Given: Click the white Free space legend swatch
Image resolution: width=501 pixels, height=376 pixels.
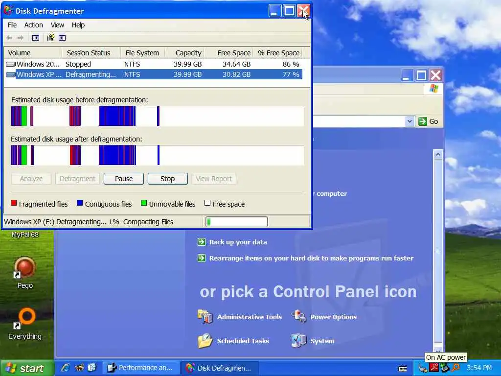Looking at the screenshot, I should [207, 203].
